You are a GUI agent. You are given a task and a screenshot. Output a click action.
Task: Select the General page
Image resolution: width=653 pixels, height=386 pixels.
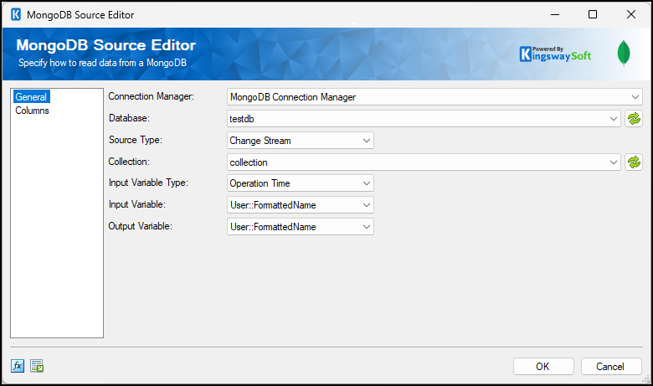31,97
